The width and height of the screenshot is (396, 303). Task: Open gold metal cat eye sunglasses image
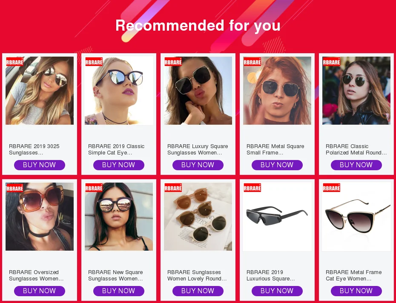coord(356,217)
